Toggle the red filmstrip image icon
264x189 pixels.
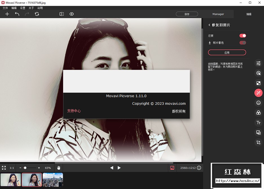pyautogui.click(x=172, y=168)
